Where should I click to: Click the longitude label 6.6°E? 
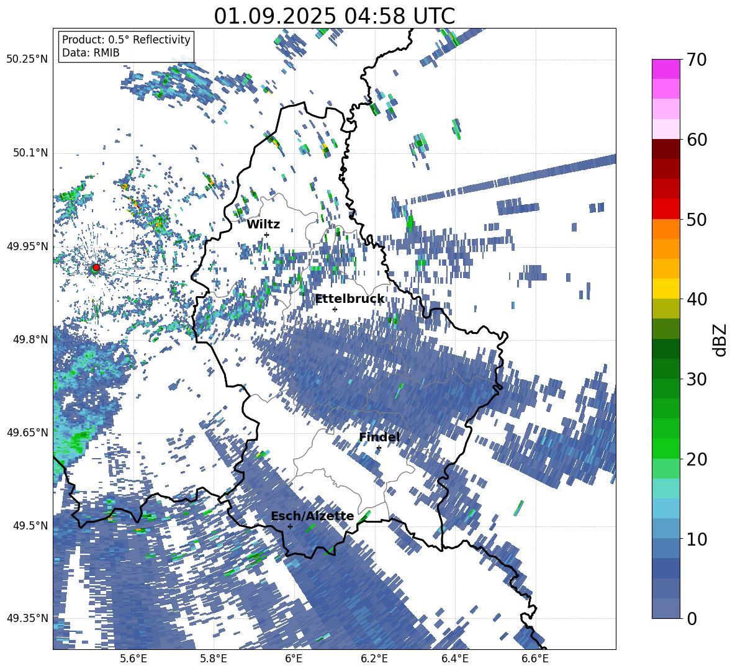[x=535, y=659]
